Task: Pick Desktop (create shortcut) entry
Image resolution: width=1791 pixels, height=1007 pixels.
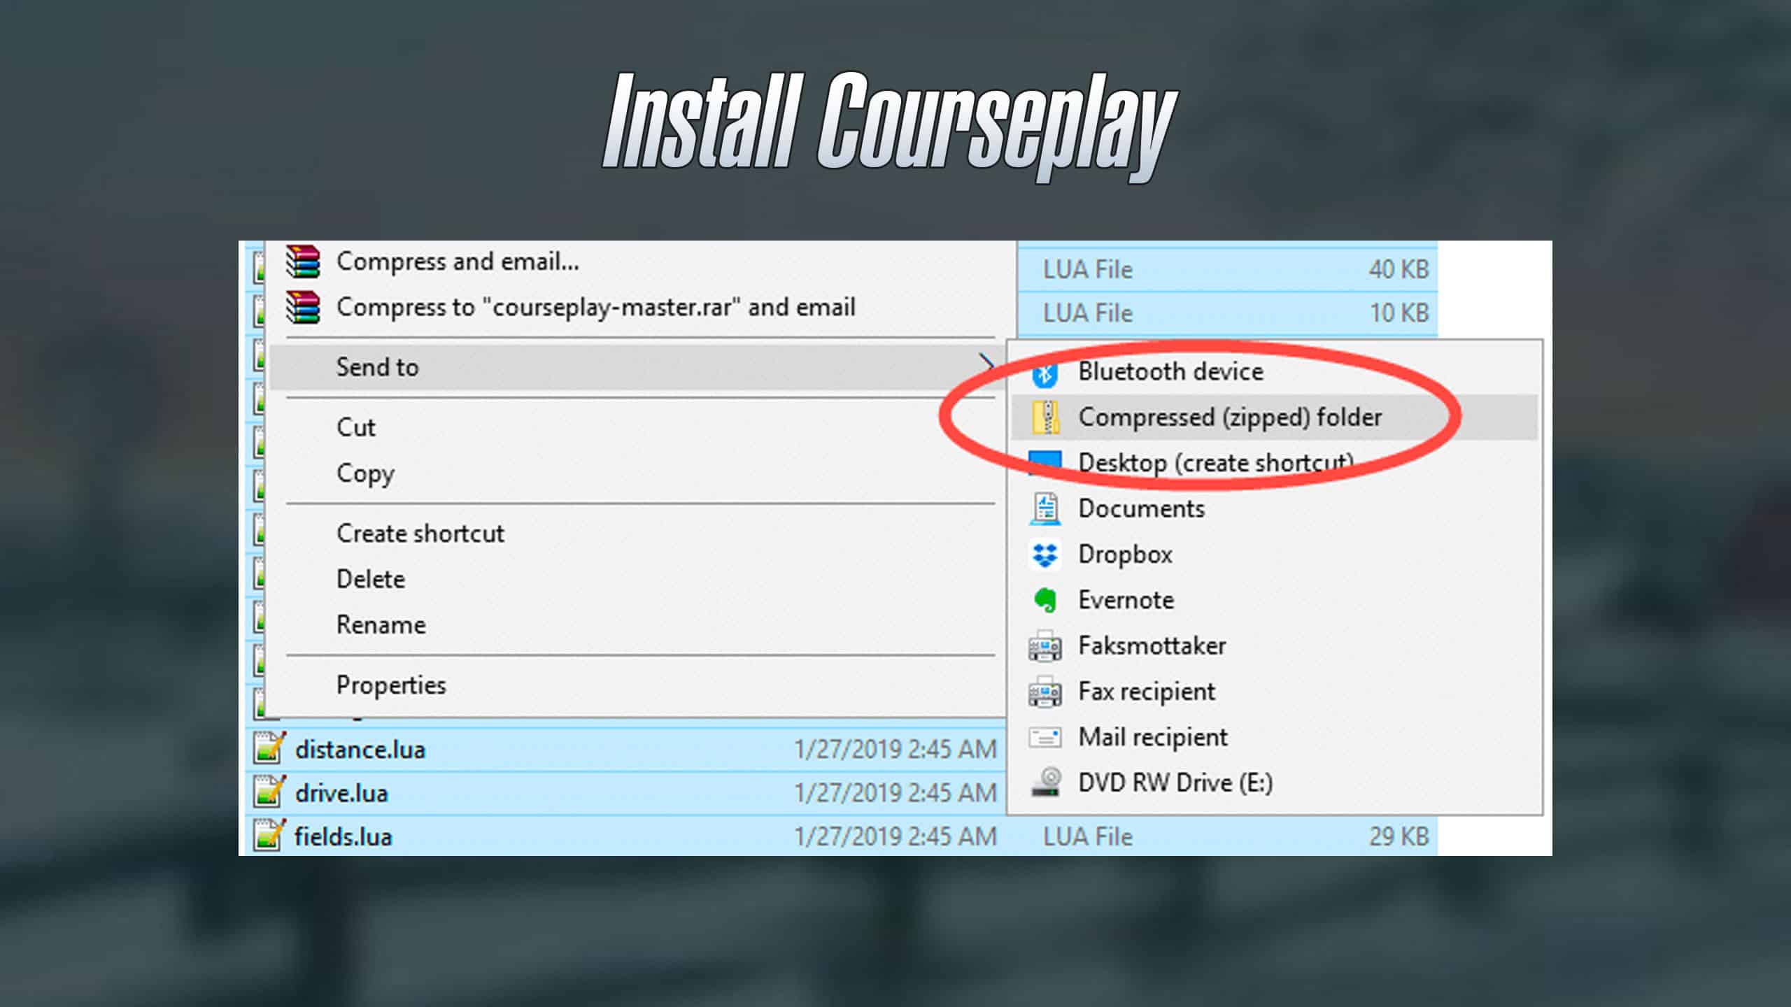Action: tap(1216, 463)
